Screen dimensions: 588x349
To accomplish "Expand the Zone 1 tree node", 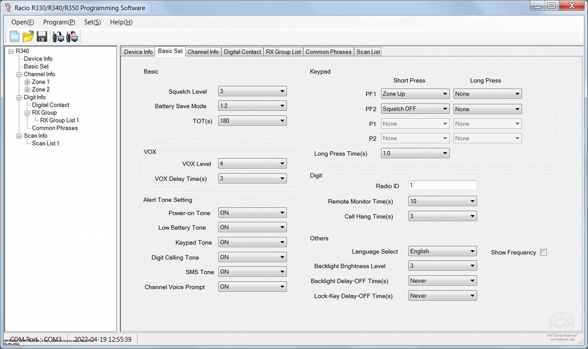I will click(27, 82).
